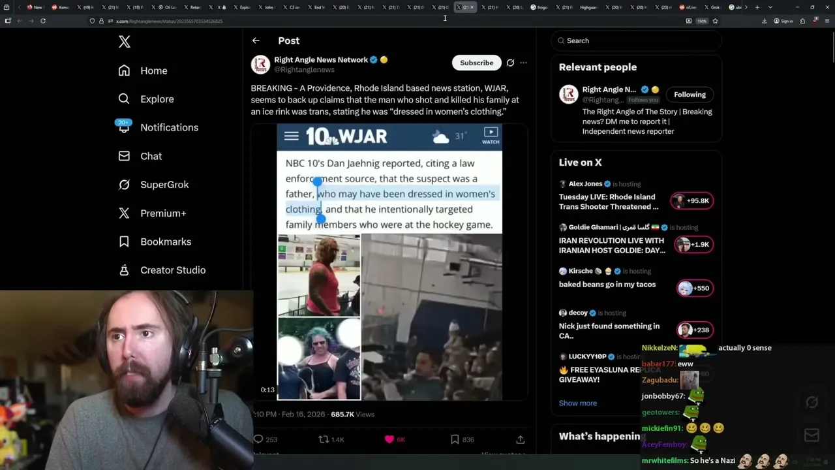835x470 pixels.
Task: Reply to the post (253 replies)
Action: click(265, 439)
